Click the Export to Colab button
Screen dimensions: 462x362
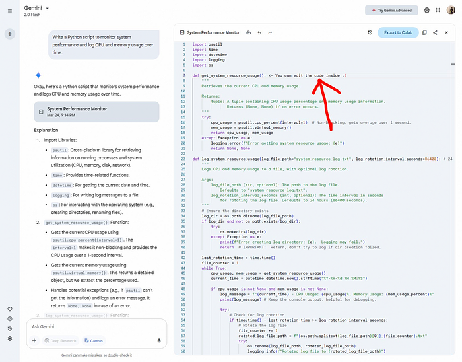click(x=398, y=32)
